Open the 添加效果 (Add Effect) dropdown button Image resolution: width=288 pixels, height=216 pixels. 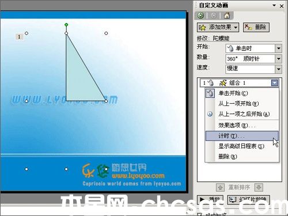[x=218, y=27]
